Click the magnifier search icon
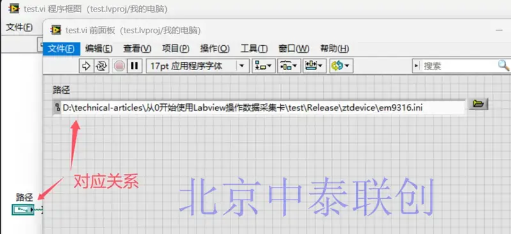Screen dimensions: 511x234 504,66
